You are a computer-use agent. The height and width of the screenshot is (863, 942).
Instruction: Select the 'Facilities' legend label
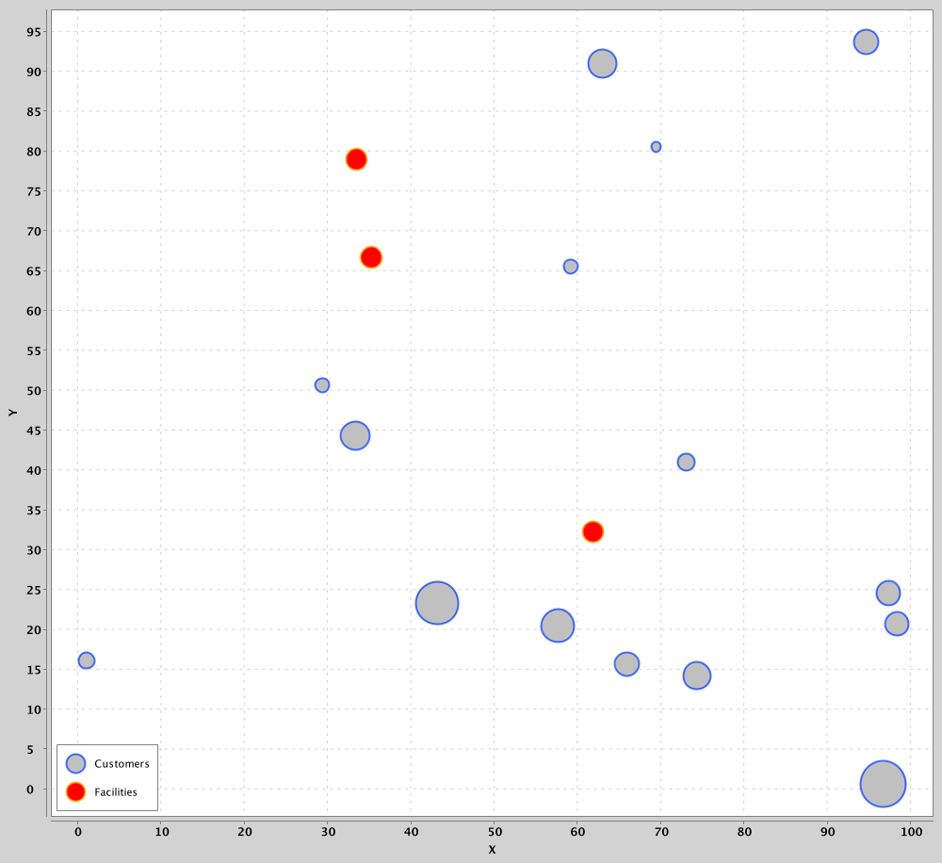click(x=116, y=791)
